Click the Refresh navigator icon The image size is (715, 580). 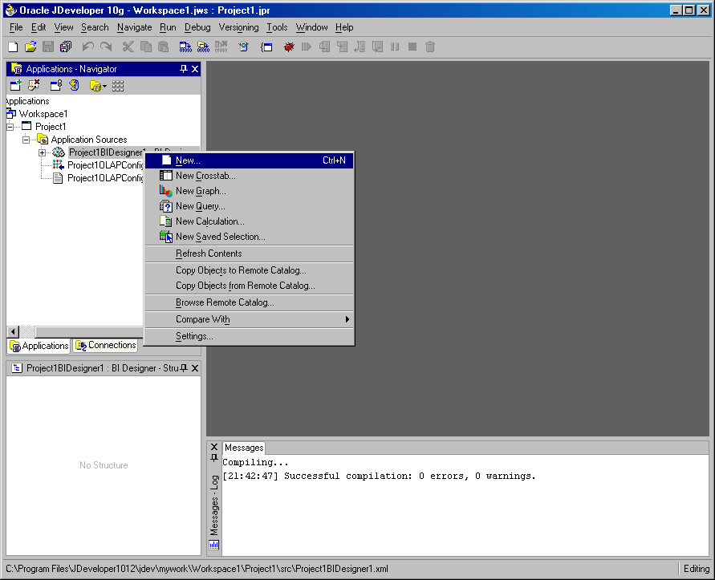pos(74,85)
